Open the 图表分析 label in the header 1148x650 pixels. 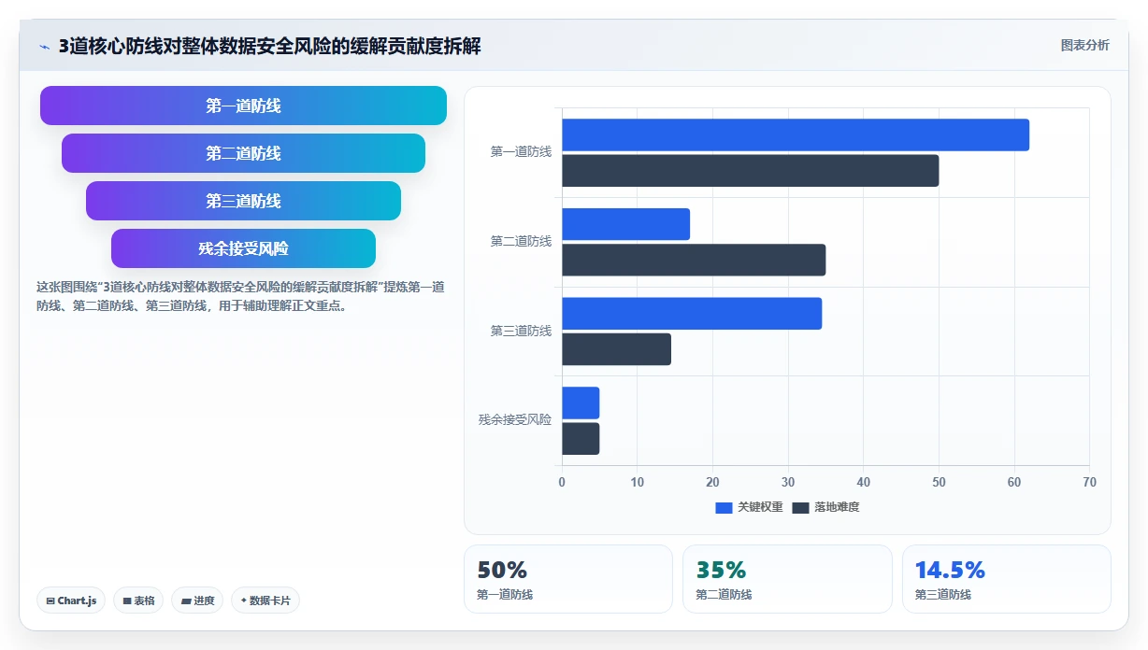click(x=1084, y=45)
